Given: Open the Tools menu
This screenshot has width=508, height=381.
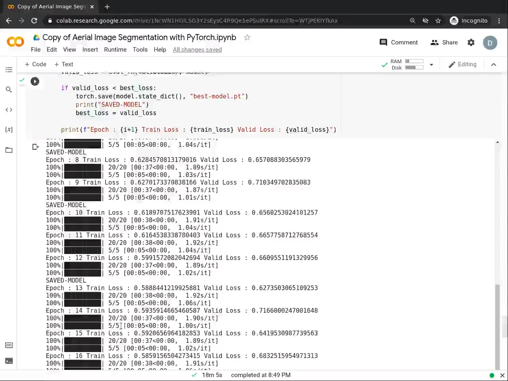Looking at the screenshot, I should click(x=140, y=50).
